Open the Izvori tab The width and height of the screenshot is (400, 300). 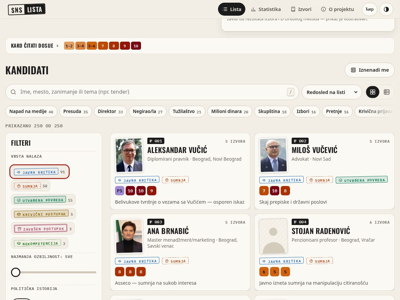[301, 9]
